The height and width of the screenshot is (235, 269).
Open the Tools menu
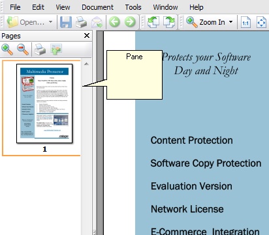(133, 7)
